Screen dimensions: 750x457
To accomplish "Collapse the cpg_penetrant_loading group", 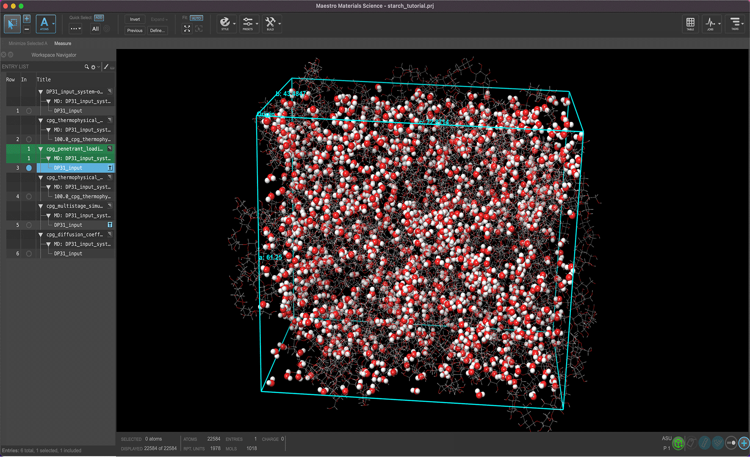I will [x=41, y=149].
